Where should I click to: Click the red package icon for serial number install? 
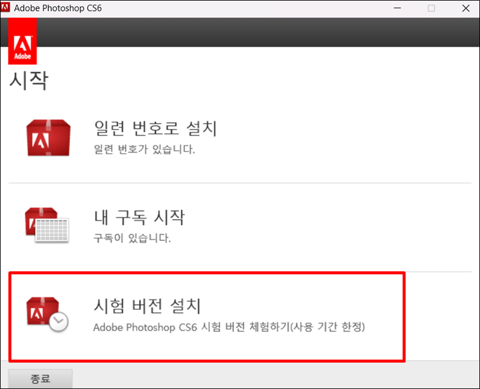pos(49,138)
